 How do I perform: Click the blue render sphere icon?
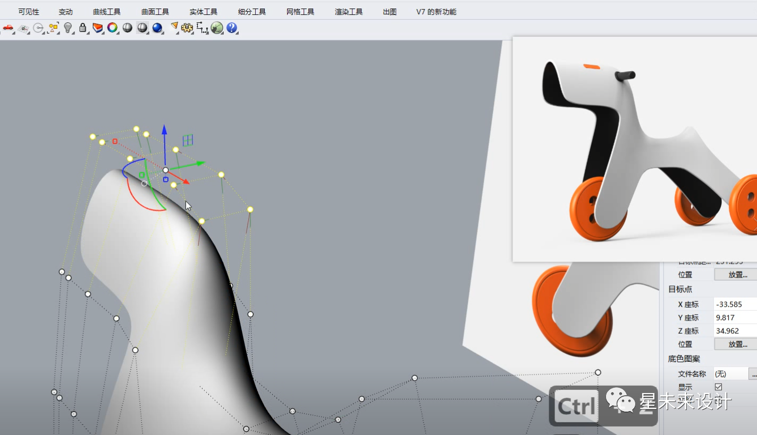point(157,28)
